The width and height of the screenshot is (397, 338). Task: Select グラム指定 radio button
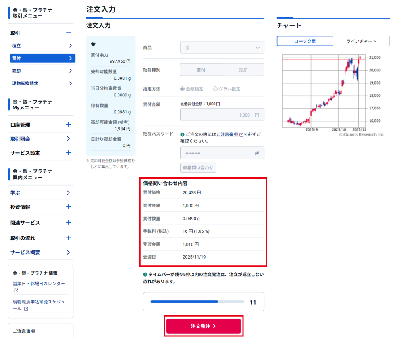[216, 89]
